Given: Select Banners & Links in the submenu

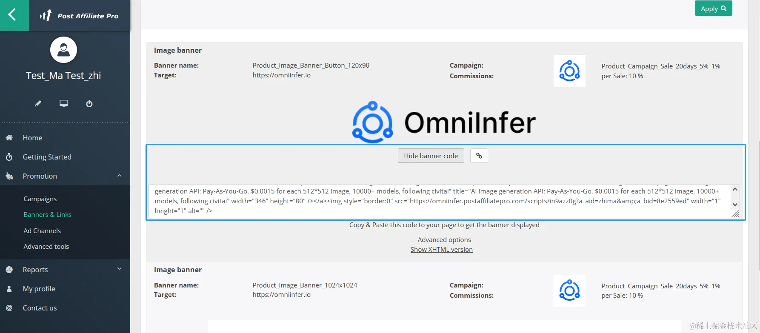Looking at the screenshot, I should pos(48,215).
